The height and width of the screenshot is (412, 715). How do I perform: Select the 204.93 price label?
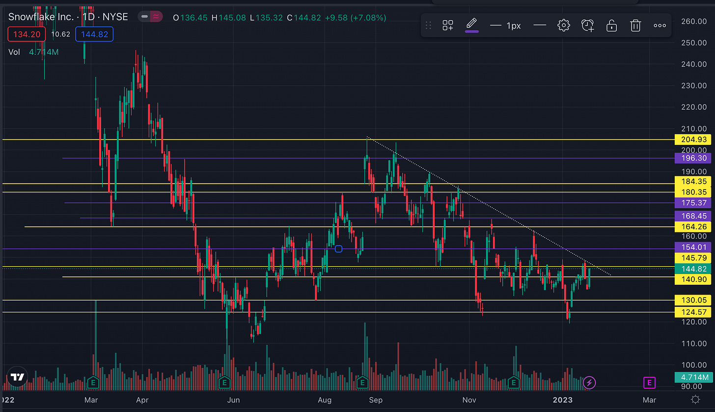coord(693,139)
